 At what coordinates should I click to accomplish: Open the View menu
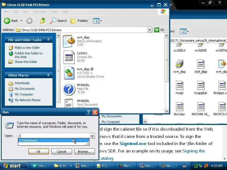[26, 12]
